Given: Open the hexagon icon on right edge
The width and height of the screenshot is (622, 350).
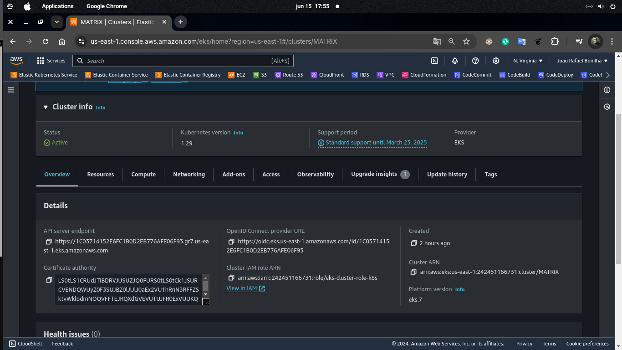Looking at the screenshot, I should [x=607, y=107].
